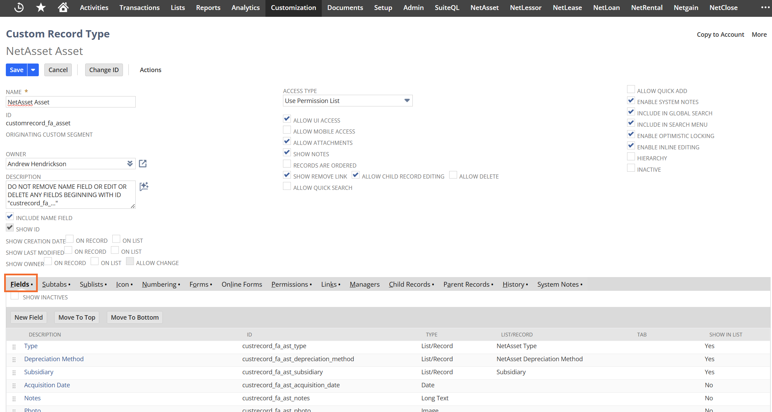
Task: Grab the drag handle for Subsidiary row
Action: coord(14,373)
